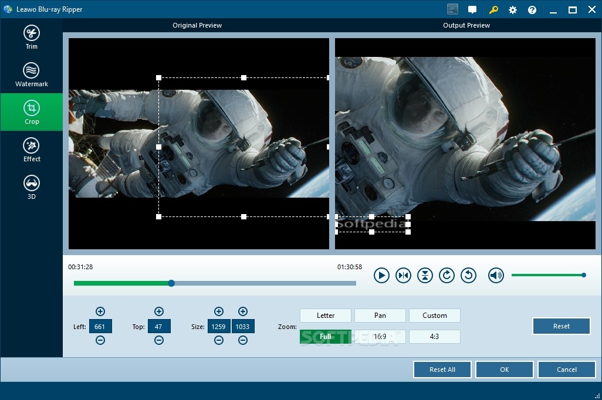
Task: Click the Output Preview video frame
Action: [x=465, y=144]
